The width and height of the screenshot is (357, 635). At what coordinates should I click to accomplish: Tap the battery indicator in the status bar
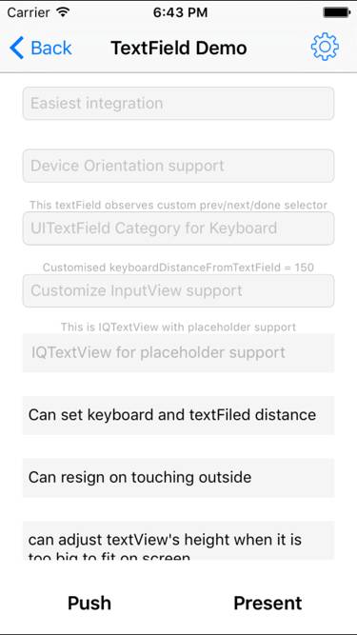click(x=336, y=12)
